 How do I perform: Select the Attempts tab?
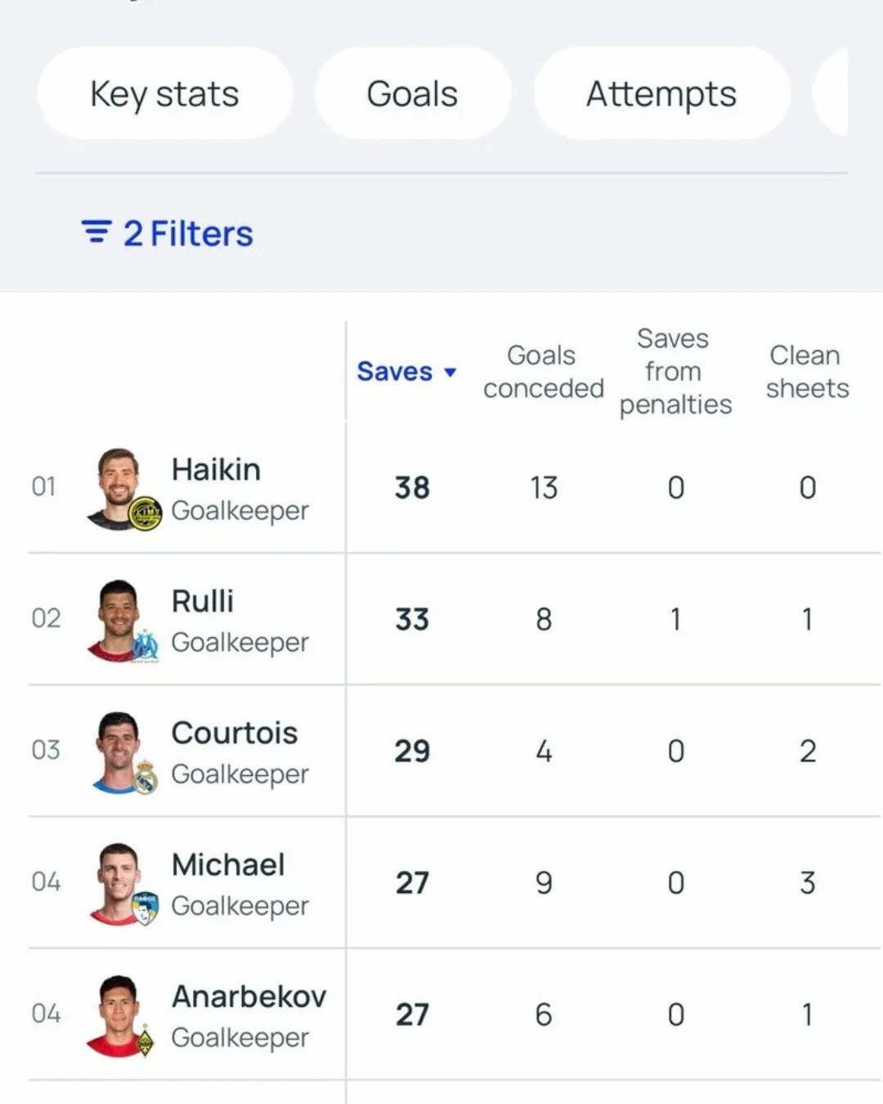661,93
